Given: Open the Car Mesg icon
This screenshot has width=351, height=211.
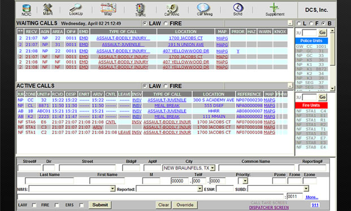Looking at the screenshot, I should click(205, 10).
